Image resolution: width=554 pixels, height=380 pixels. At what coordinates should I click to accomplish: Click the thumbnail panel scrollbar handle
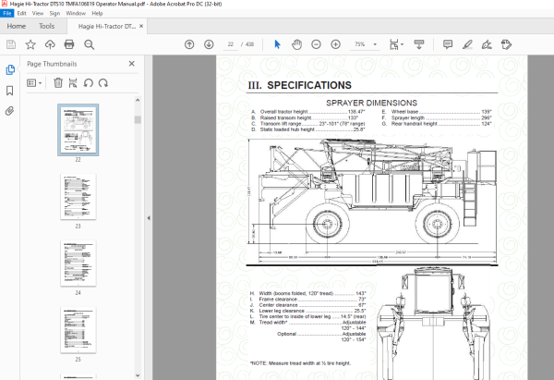(138, 119)
